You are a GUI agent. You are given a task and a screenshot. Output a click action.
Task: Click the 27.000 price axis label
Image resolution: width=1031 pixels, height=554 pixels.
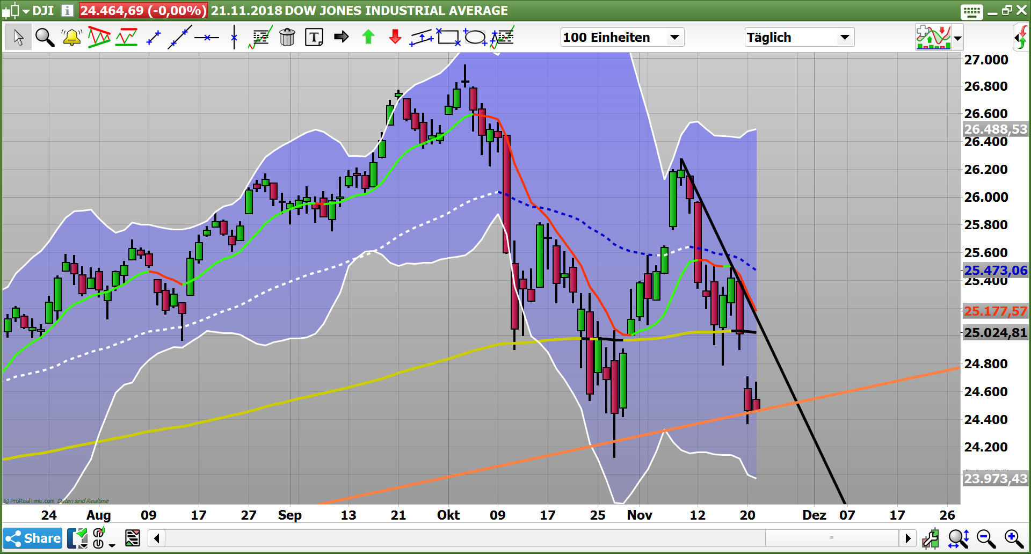click(x=986, y=60)
